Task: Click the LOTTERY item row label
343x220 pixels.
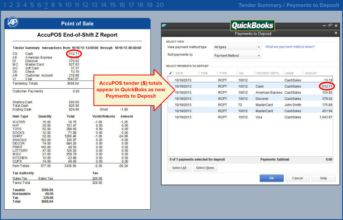Action: (20, 150)
